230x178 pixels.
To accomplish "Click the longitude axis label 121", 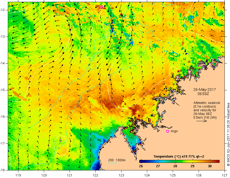I will 70,175.
